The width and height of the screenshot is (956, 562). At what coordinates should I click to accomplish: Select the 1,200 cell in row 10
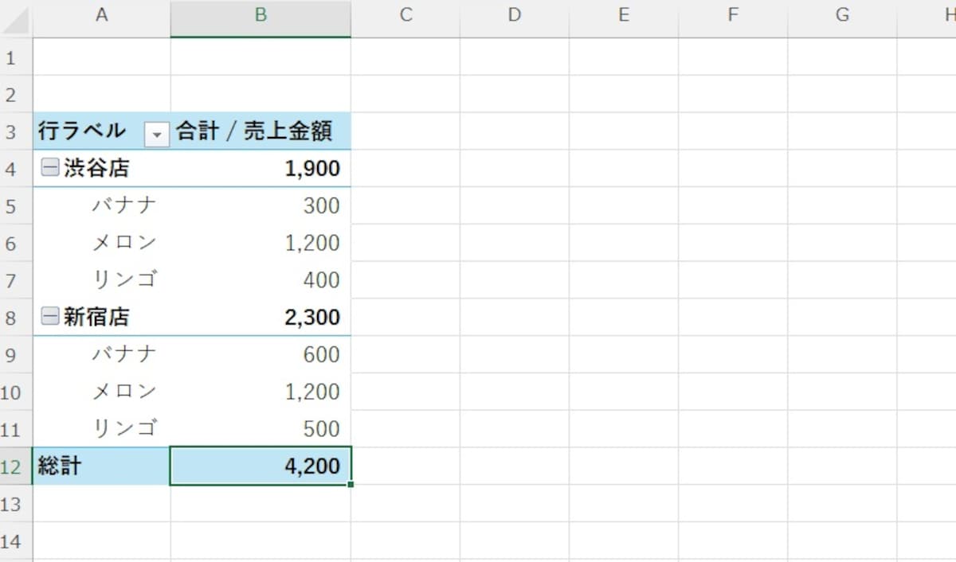pyautogui.click(x=261, y=392)
